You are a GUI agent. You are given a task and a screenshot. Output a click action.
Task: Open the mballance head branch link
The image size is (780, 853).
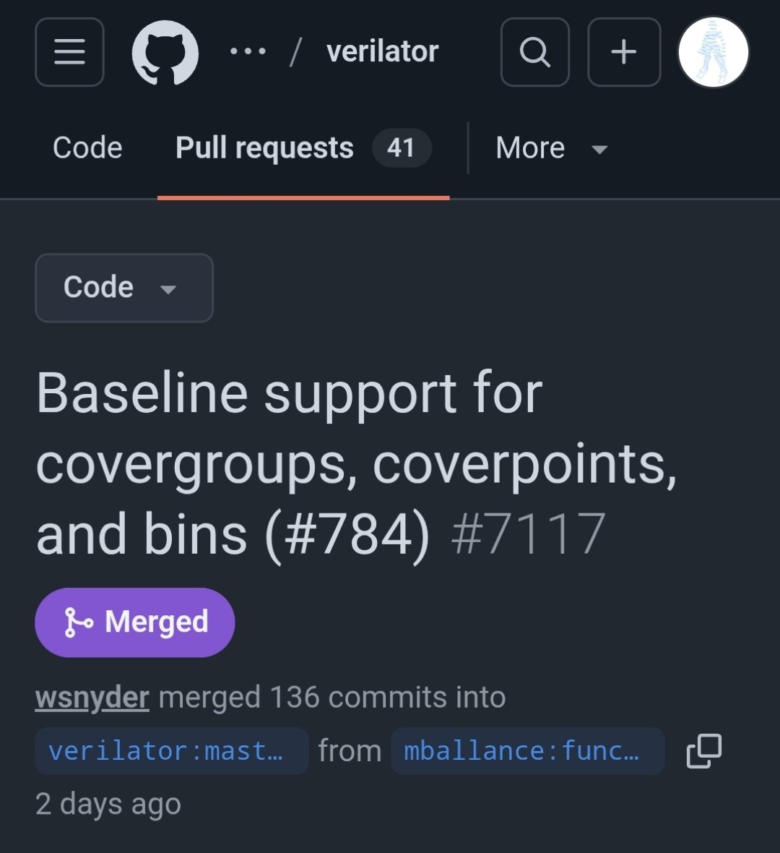527,751
